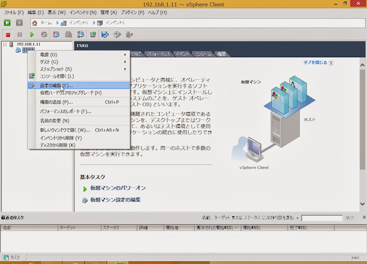Open the ファイル (F) menu
Image resolution: width=367 pixels, height=264 pixels.
(x=14, y=13)
